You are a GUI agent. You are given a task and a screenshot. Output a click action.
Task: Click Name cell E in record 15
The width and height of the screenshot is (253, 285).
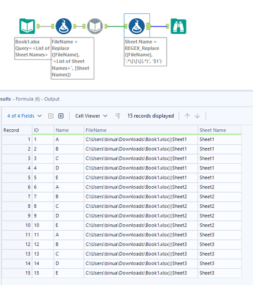69,273
